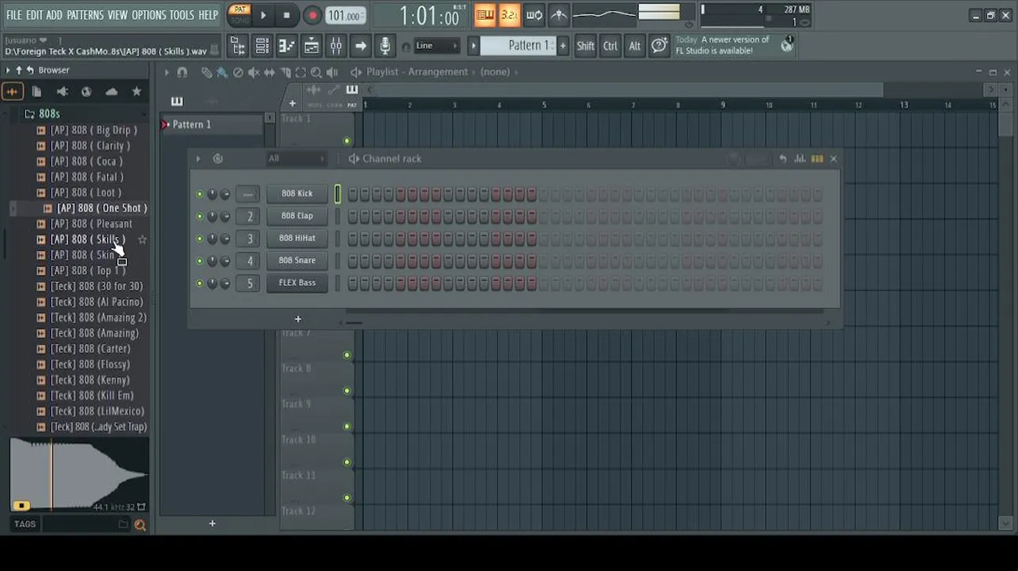
Task: Click the browser refresh/back curved arrow icon
Action: [30, 71]
